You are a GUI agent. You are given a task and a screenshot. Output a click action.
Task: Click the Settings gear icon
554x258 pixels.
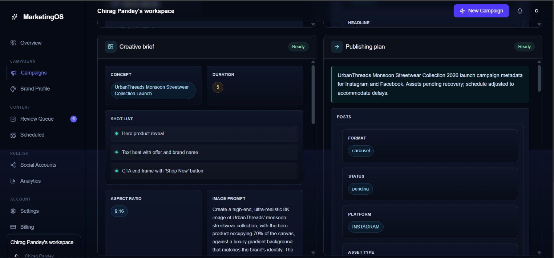coord(13,211)
